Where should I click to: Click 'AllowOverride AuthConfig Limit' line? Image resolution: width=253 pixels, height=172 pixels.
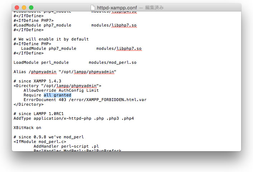pos(61,90)
